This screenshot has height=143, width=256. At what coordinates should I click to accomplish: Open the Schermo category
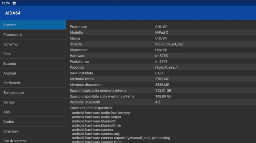tap(33, 44)
